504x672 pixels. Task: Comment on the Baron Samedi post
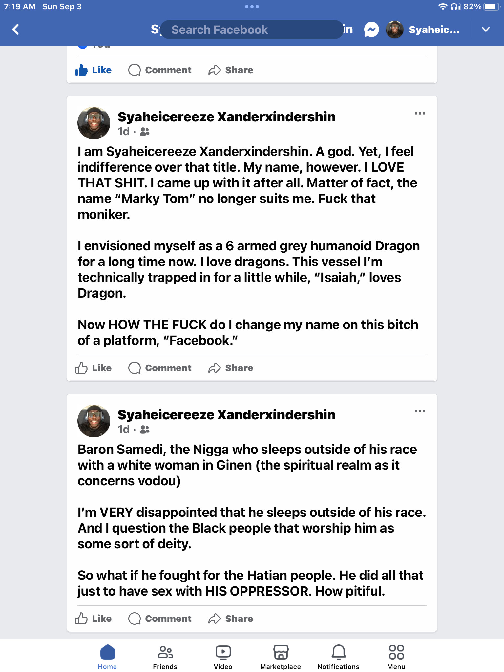pos(160,619)
